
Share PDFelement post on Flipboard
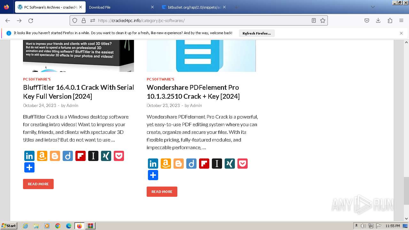point(204,164)
